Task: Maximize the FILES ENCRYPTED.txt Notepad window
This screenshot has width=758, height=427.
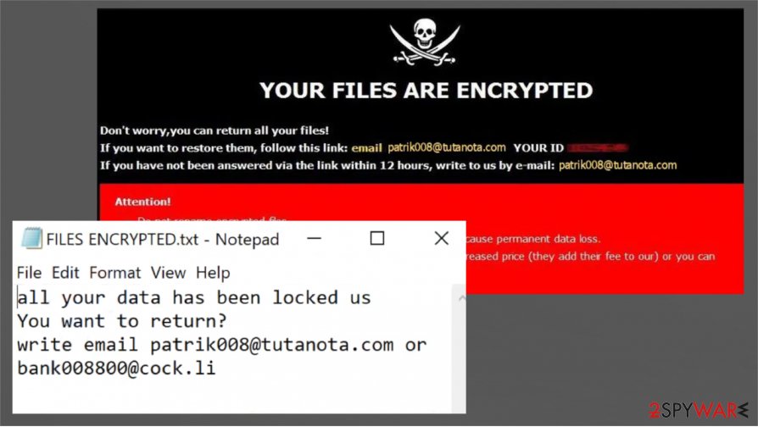Action: pyautogui.click(x=377, y=238)
